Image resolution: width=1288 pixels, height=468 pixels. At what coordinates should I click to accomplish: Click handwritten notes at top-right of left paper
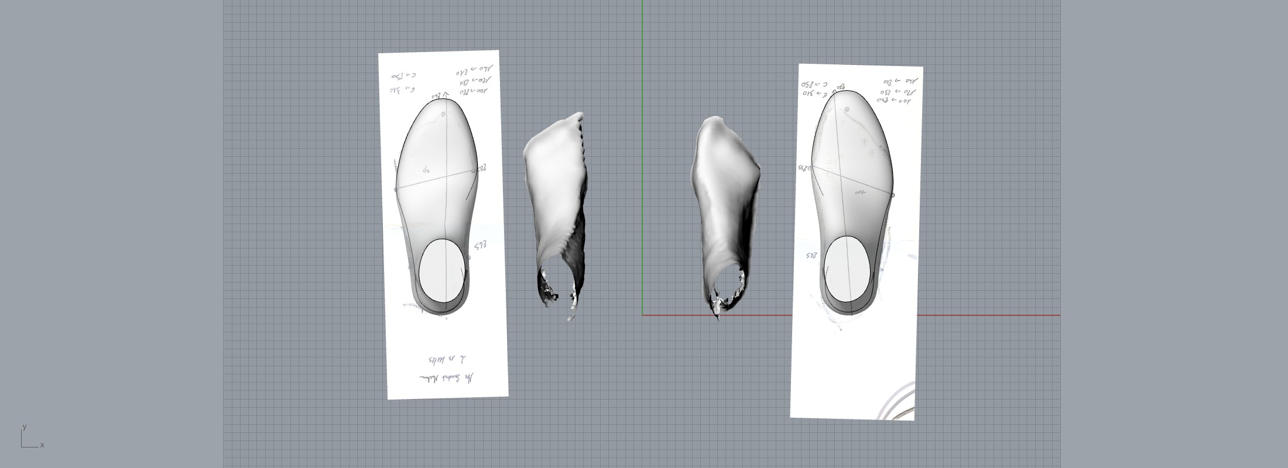point(474,82)
